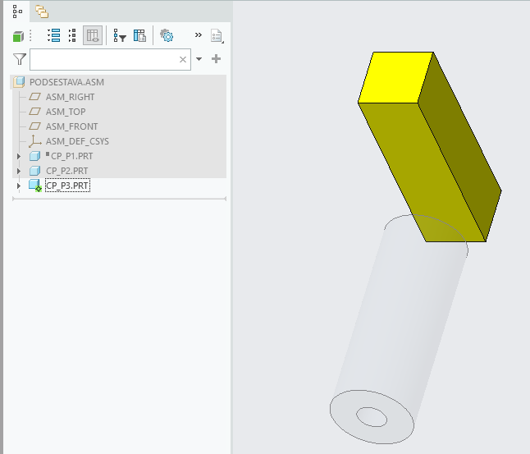
Task: Click the collapse all tree icon
Action: [72, 35]
